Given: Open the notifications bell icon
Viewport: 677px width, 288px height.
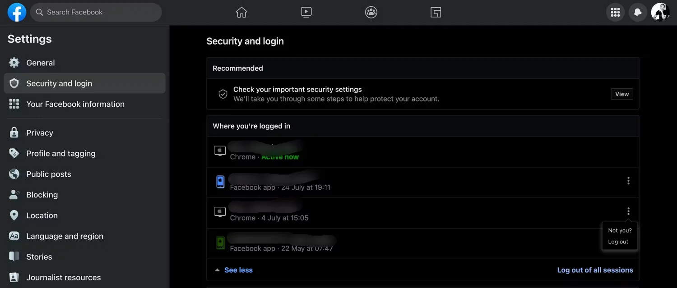Looking at the screenshot, I should tap(638, 12).
